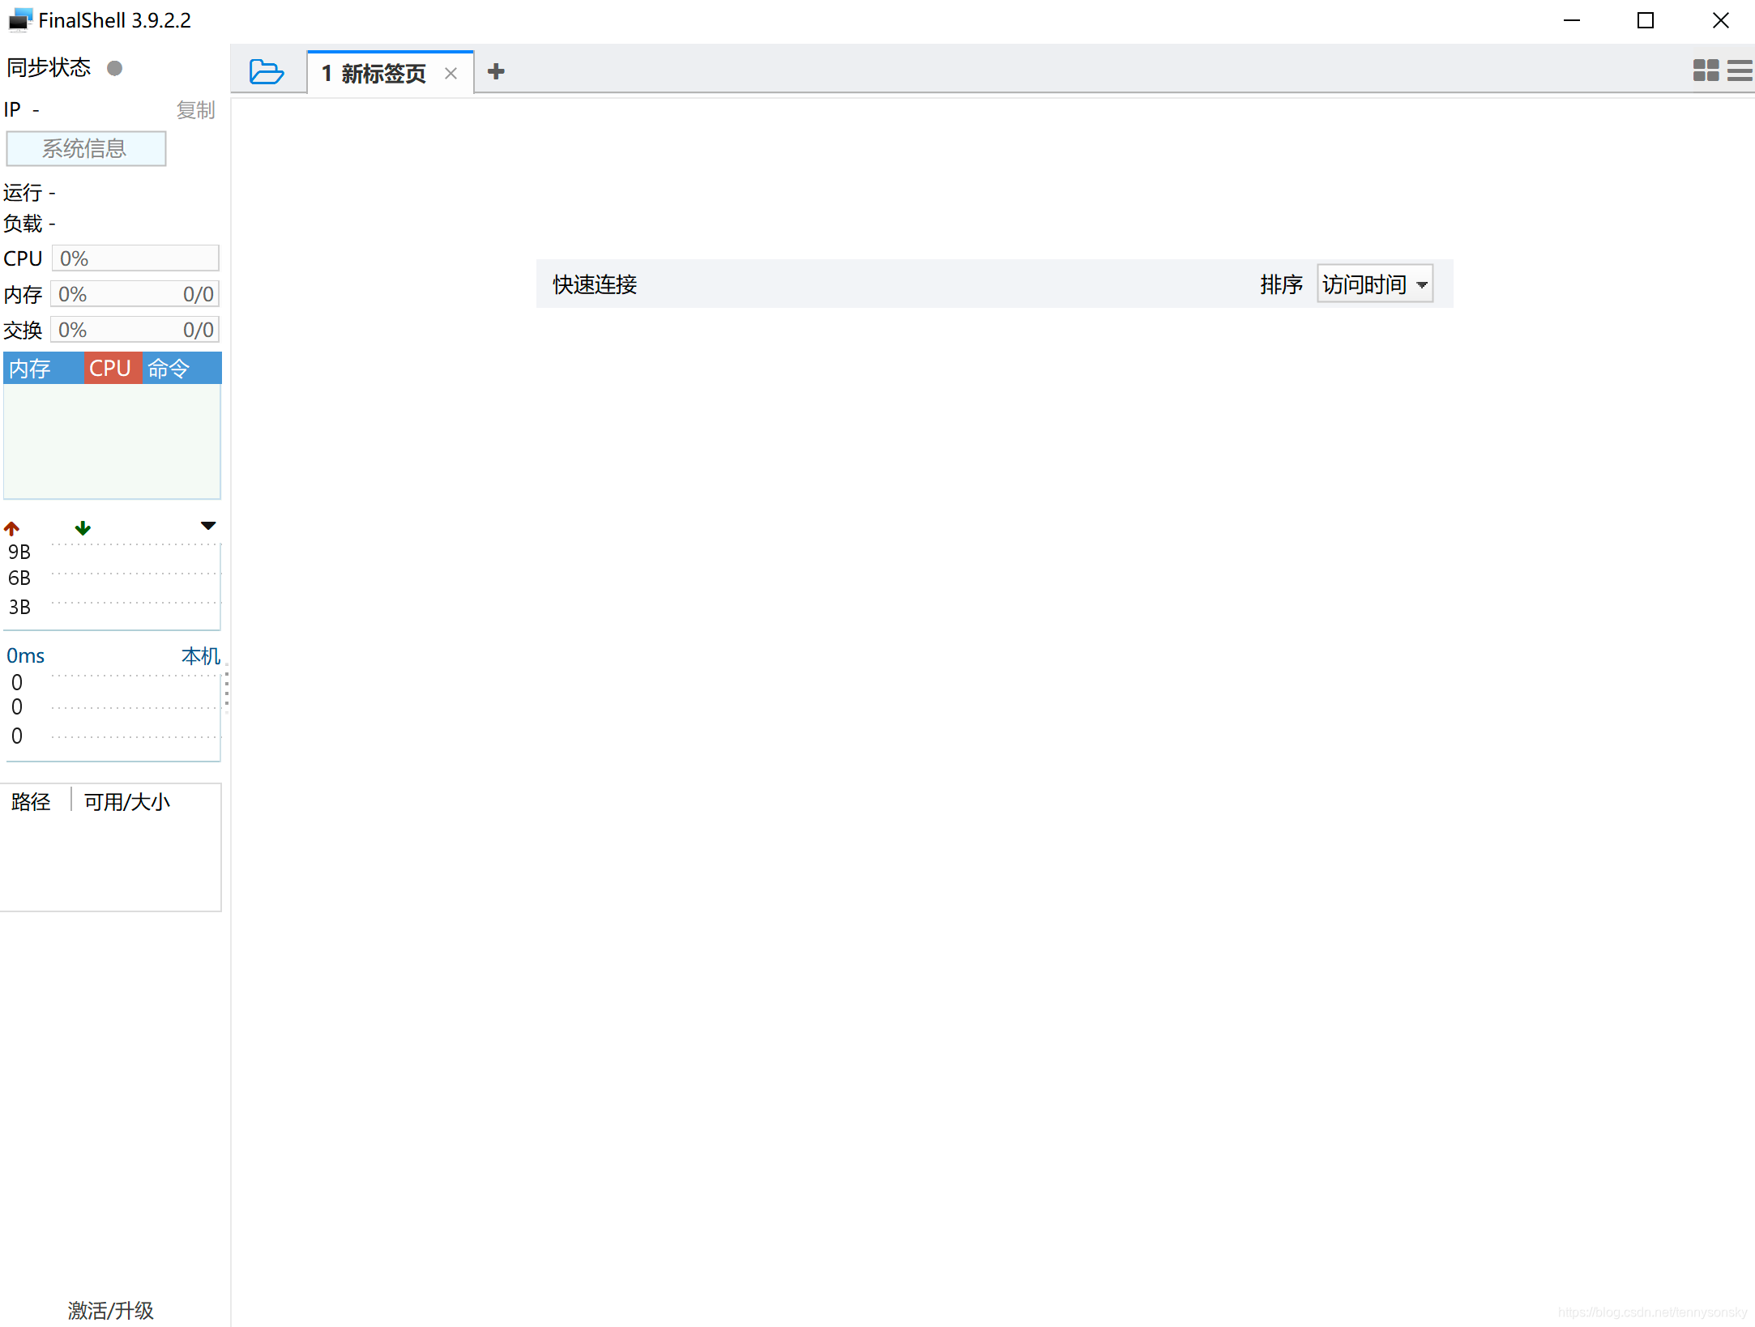Close the 新标签页 tab

(451, 73)
